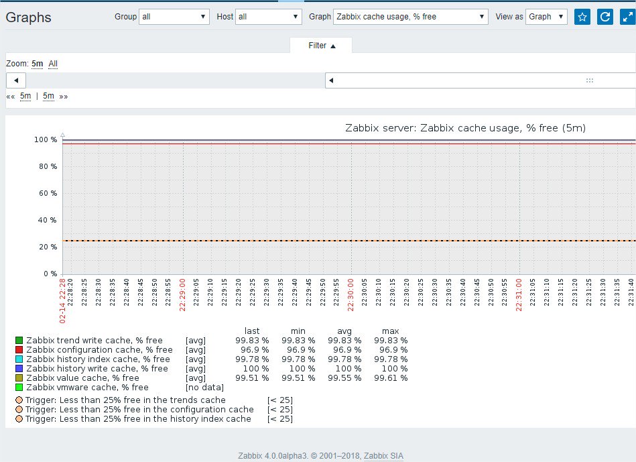This screenshot has height=462, width=636.
Task: Toggle fullscreen mode icon
Action: pos(627,17)
